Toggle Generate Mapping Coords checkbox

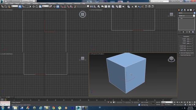pos(180,53)
